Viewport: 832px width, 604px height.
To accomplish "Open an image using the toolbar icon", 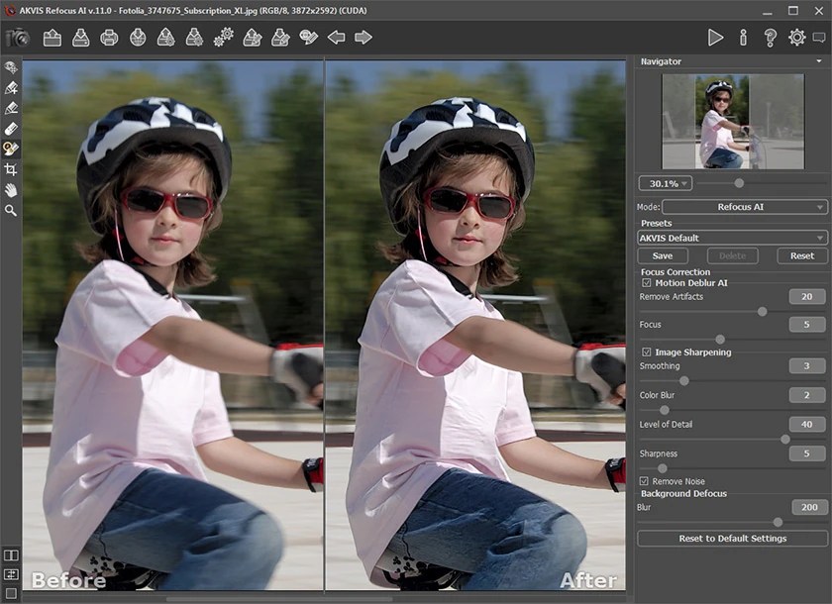I will 52,38.
